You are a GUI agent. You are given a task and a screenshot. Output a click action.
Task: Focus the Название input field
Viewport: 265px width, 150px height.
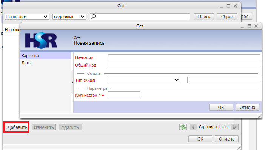pos(184,58)
